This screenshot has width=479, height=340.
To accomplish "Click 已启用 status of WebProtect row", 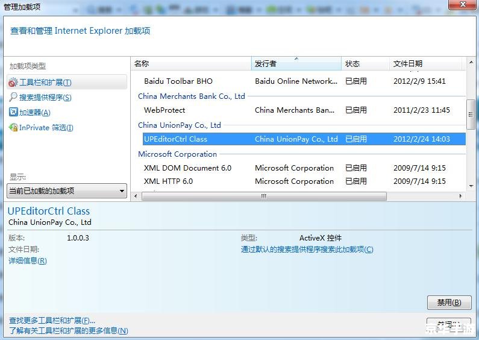I will pyautogui.click(x=356, y=110).
